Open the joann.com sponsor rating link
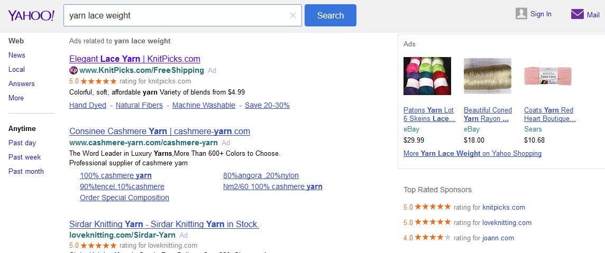Viewport: 605px width, 253px height. pyautogui.click(x=498, y=238)
